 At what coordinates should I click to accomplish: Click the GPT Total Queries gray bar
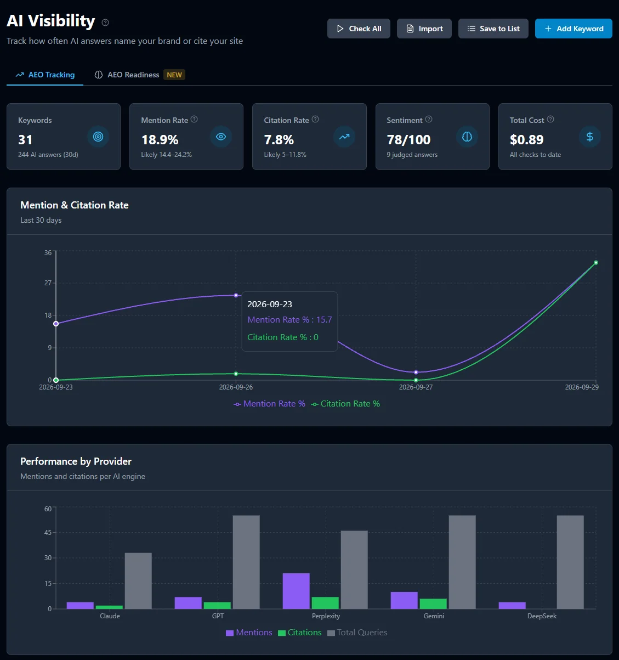point(246,562)
